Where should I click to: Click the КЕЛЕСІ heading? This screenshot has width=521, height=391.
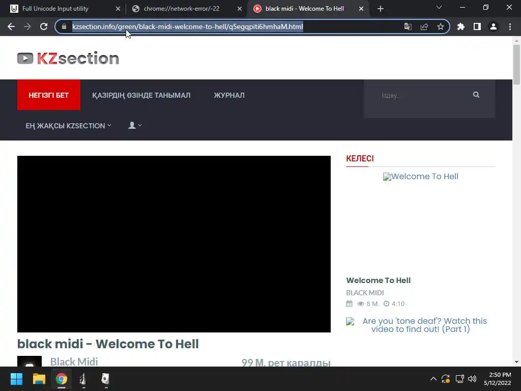tap(360, 159)
